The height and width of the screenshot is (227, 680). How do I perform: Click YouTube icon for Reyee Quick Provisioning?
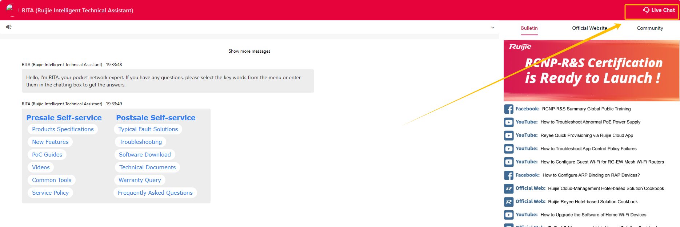coord(509,135)
